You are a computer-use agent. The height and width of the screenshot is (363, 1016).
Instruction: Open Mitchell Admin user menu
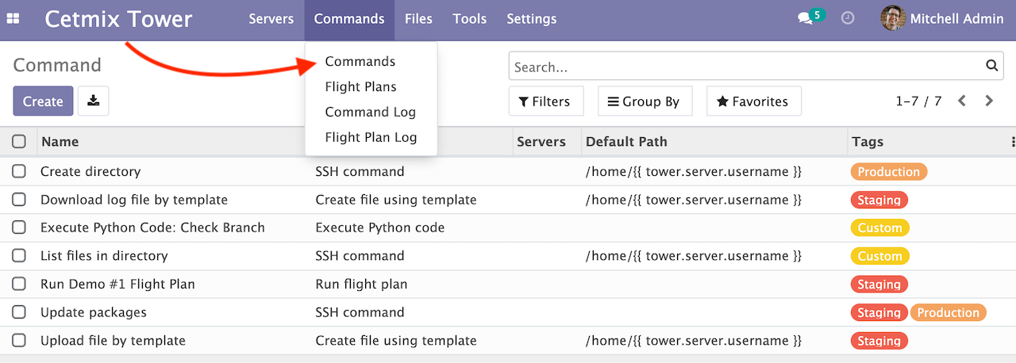click(942, 18)
